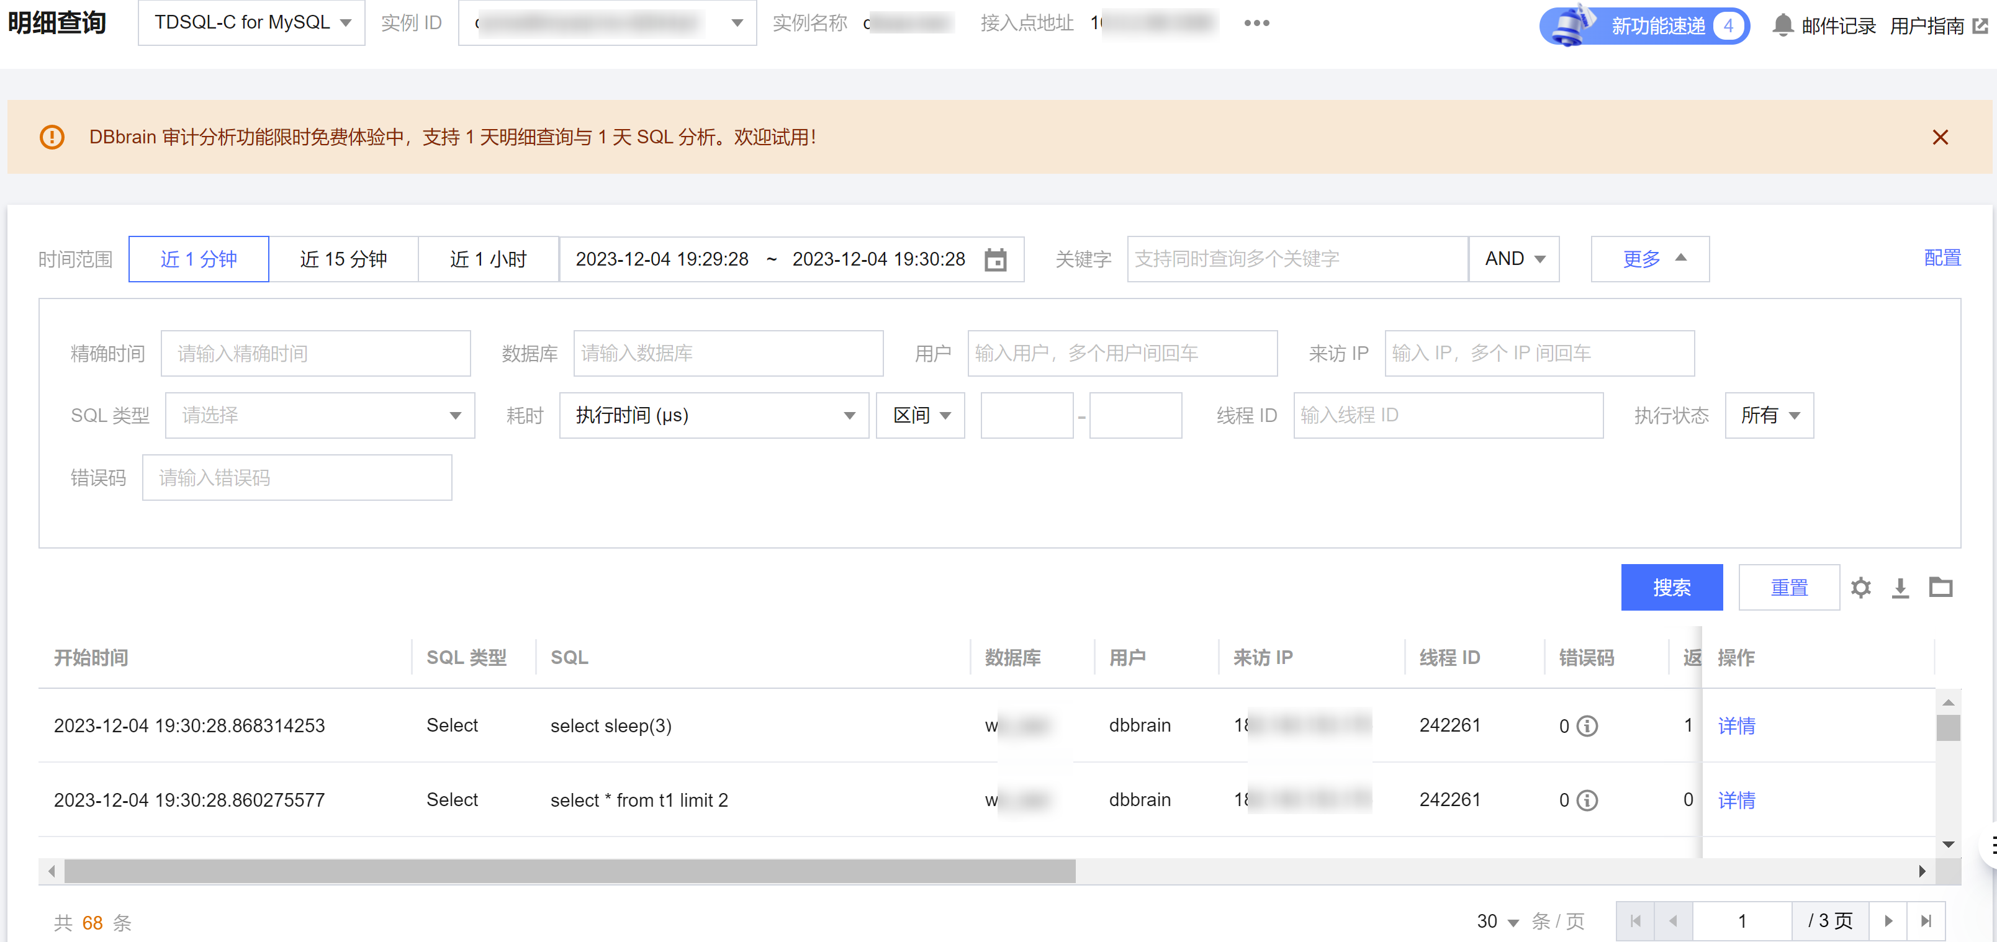Click the 搜索 button

[x=1671, y=587]
